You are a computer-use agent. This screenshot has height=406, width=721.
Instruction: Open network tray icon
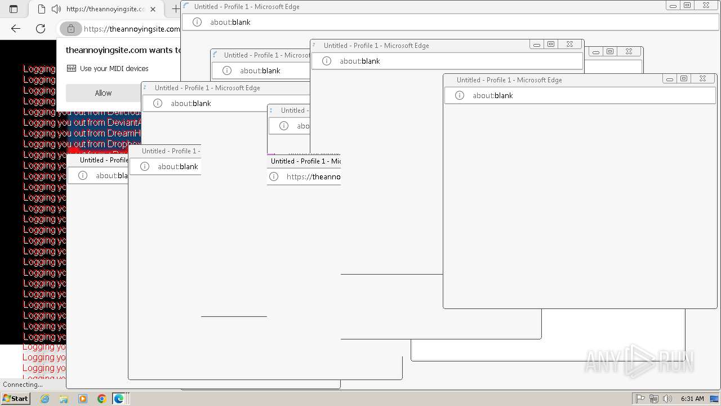[653, 399]
